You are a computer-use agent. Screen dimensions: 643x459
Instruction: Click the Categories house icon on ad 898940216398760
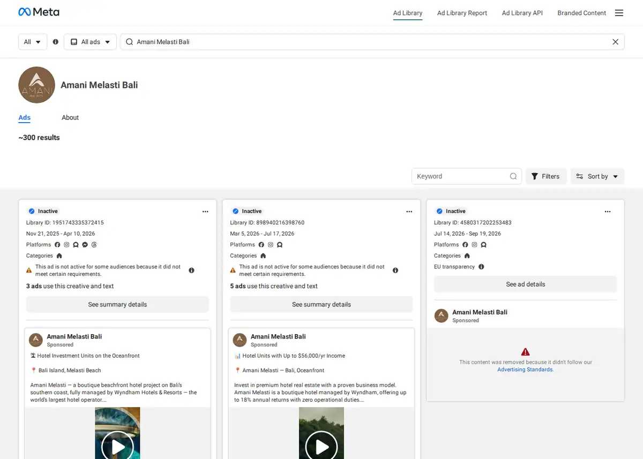[263, 256]
